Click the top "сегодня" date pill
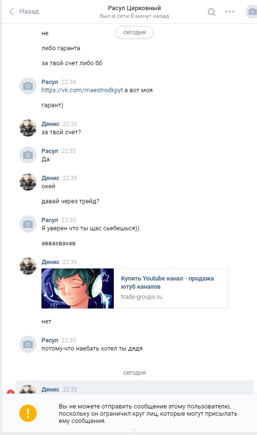Image resolution: width=257 pixels, height=435 pixels. 135,32
